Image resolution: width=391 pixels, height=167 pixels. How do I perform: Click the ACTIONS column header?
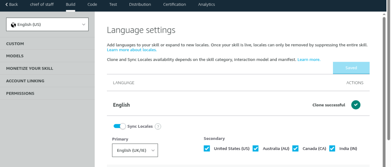coord(355,83)
